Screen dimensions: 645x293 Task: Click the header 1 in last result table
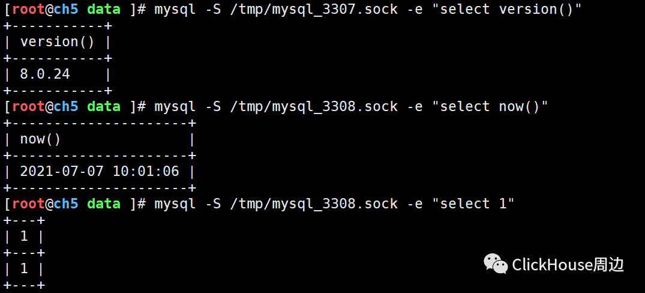tap(24, 236)
